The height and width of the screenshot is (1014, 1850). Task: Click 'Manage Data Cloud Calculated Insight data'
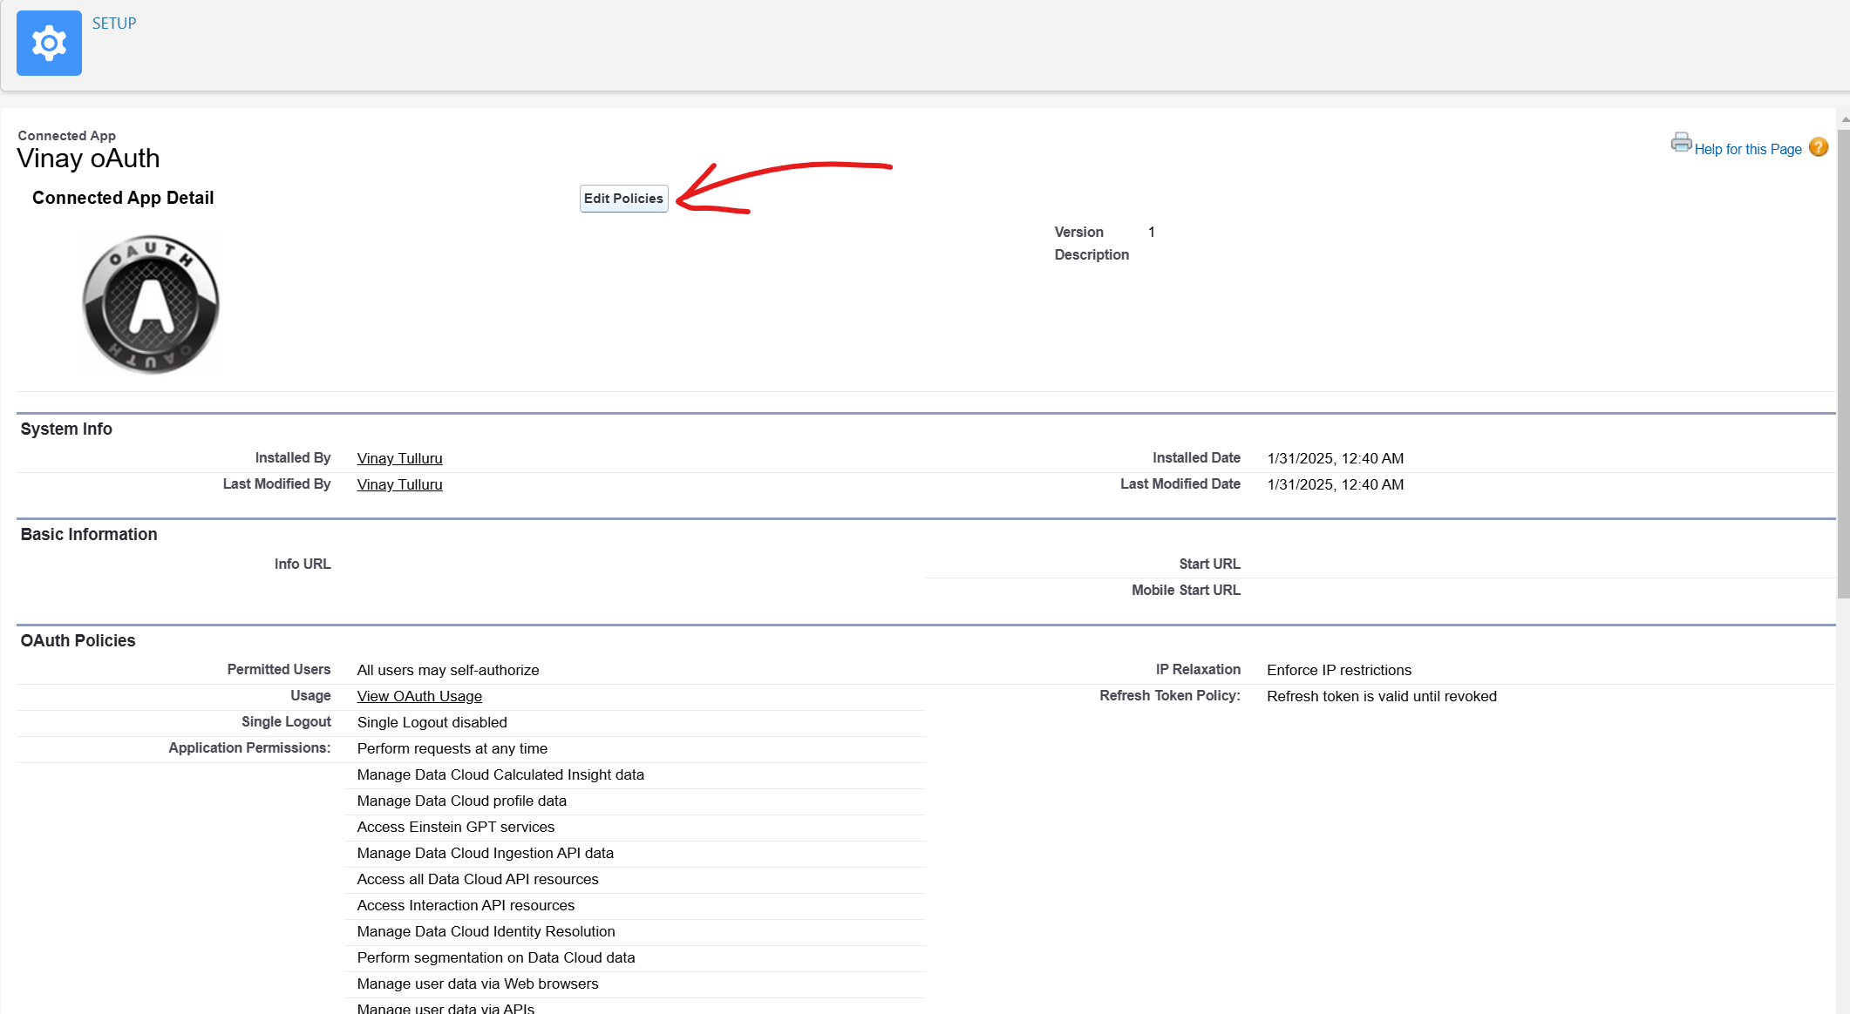(500, 774)
